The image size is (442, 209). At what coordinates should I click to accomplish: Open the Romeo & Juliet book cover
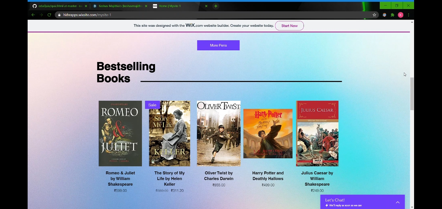pyautogui.click(x=120, y=134)
